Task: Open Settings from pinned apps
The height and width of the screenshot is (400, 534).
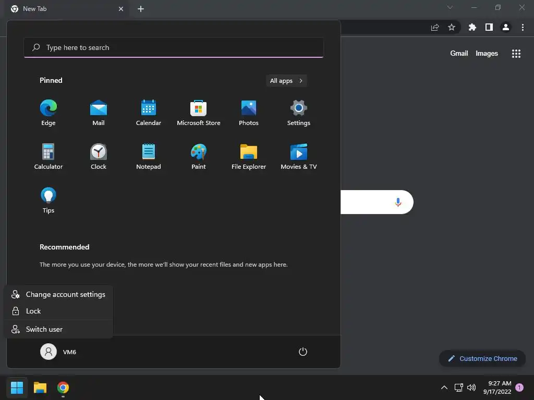Action: [x=299, y=113]
